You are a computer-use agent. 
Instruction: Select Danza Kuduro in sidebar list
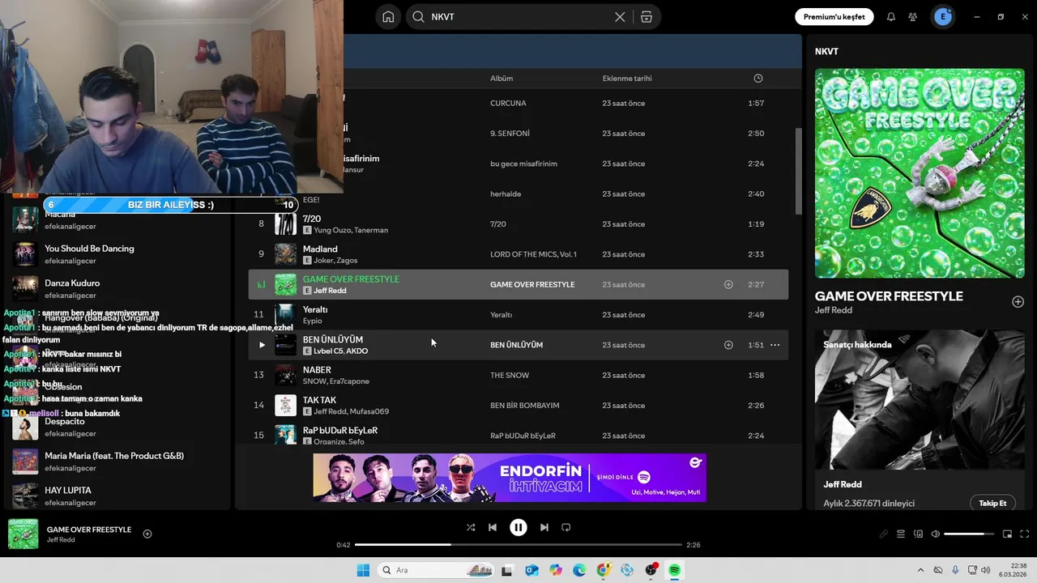pos(72,283)
